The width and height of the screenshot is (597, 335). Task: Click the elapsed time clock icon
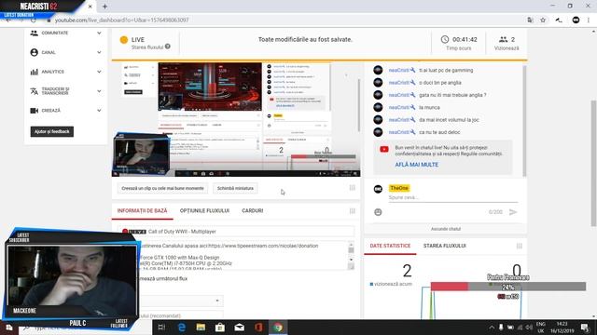[x=444, y=39]
